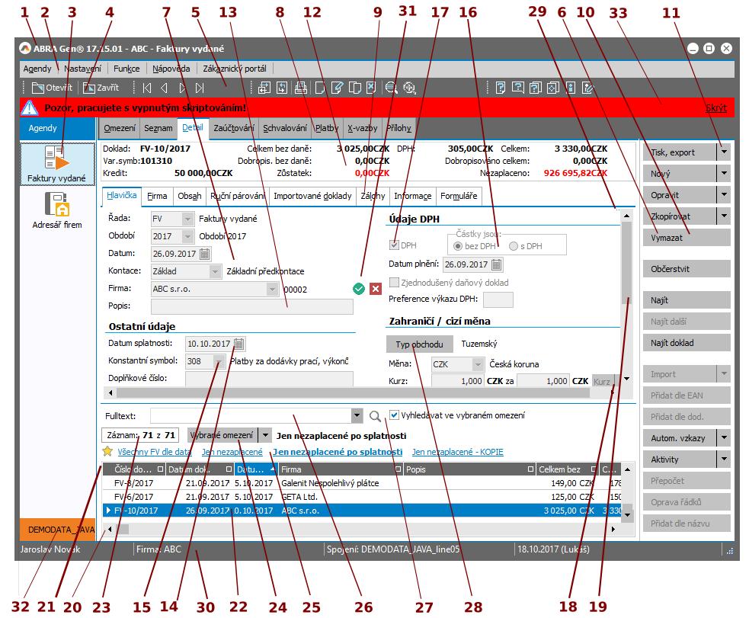Image resolution: width=749 pixels, height=618 pixels.
Task: Click into the Fulltext search field
Action: point(251,415)
